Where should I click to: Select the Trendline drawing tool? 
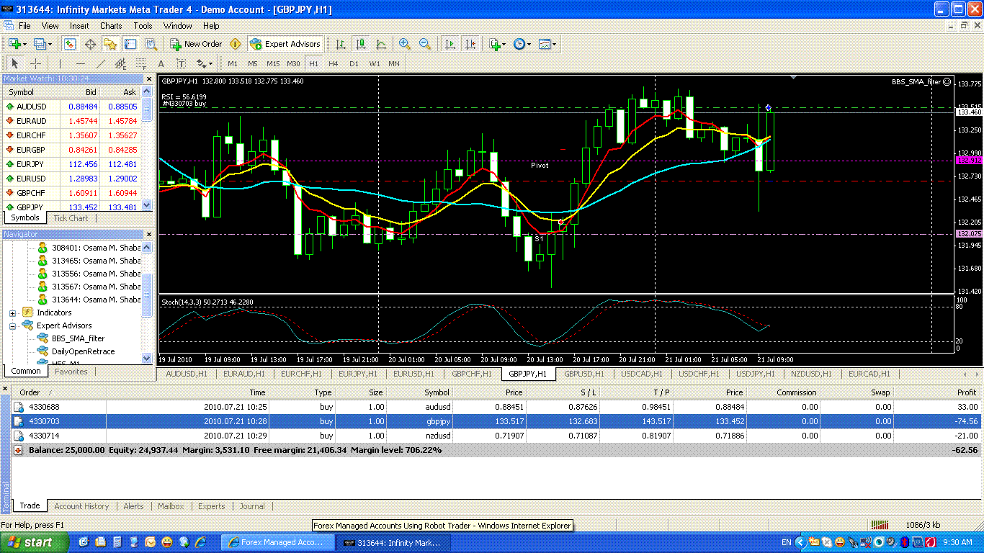point(101,63)
